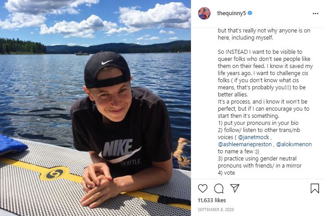Open comments via the speech bubble icon
Image resolution: width=324 pixels, height=216 pixels.
point(219,188)
